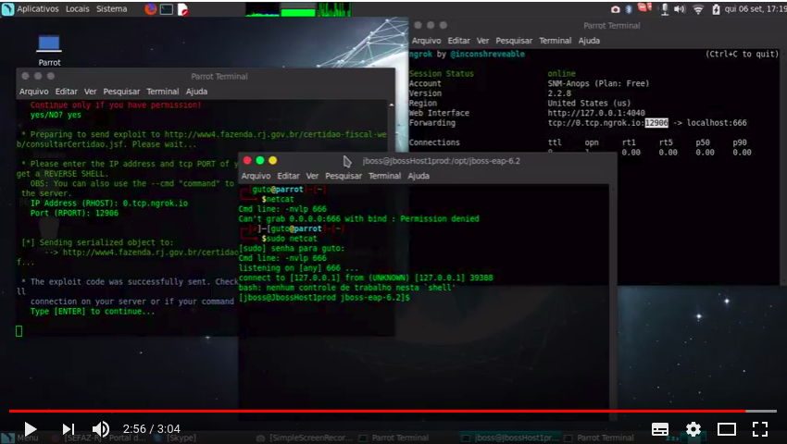The image size is (787, 444).
Task: Open Pesquisar menu in ngrok terminal window
Action: click(514, 41)
